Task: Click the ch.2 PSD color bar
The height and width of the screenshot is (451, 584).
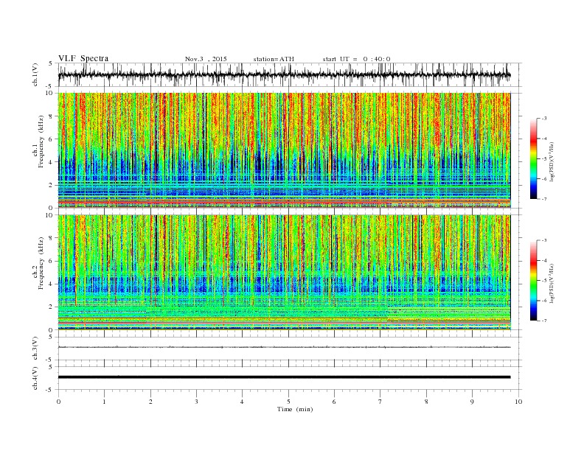Action: tap(533, 280)
